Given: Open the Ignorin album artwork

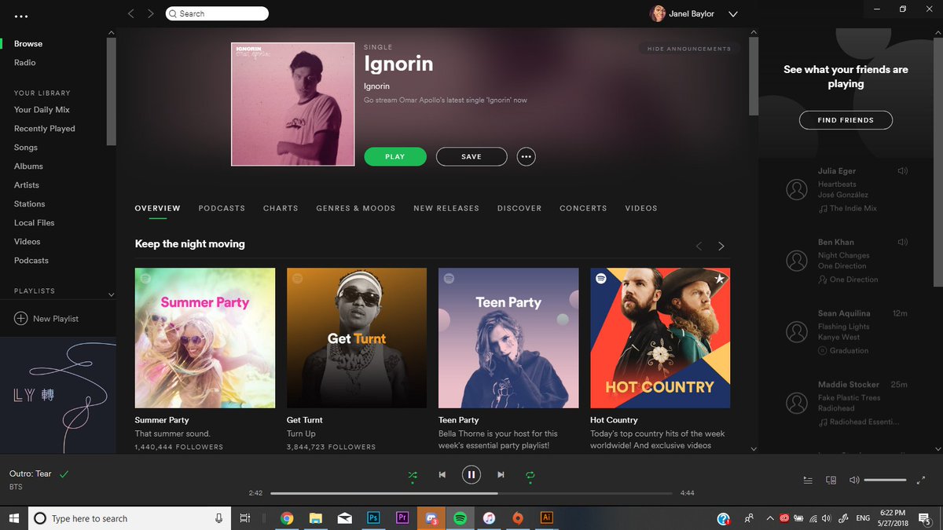Looking at the screenshot, I should (x=293, y=104).
